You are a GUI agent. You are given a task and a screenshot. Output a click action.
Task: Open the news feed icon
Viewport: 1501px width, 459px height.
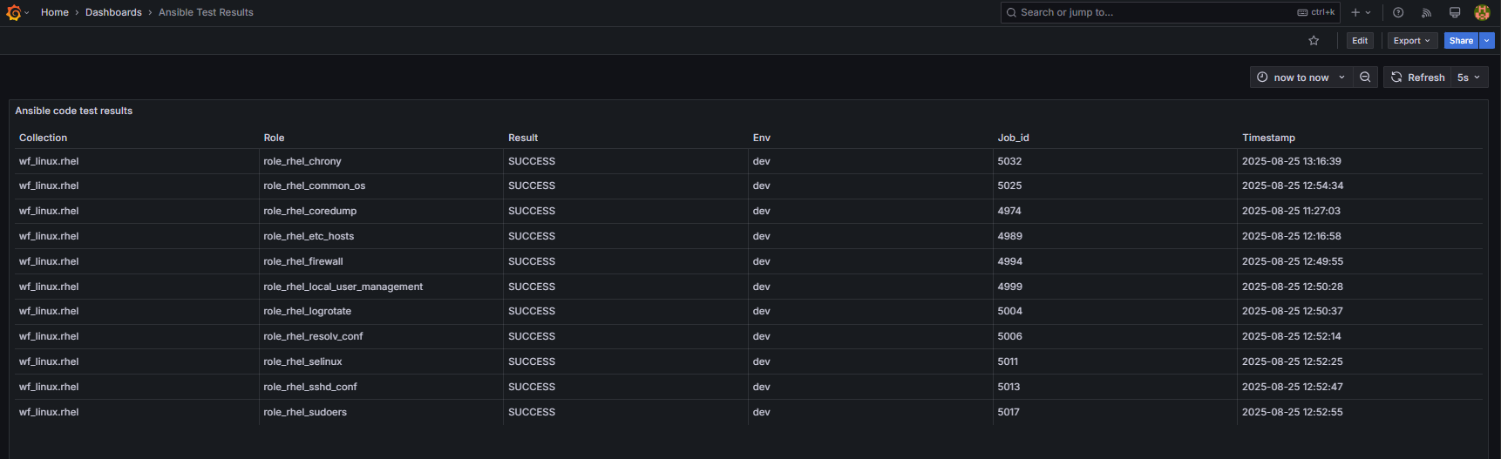pyautogui.click(x=1426, y=12)
